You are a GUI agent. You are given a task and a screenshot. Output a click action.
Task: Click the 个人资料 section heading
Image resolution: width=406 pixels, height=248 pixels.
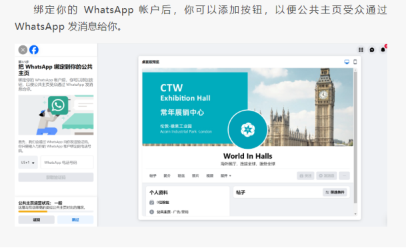159,193
